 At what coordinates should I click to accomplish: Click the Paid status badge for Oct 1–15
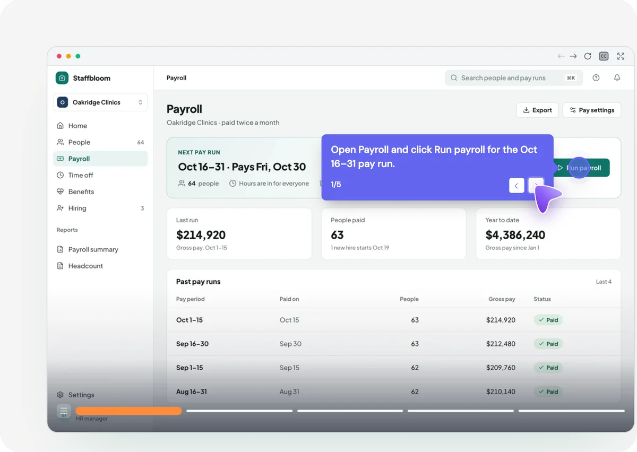pyautogui.click(x=548, y=320)
